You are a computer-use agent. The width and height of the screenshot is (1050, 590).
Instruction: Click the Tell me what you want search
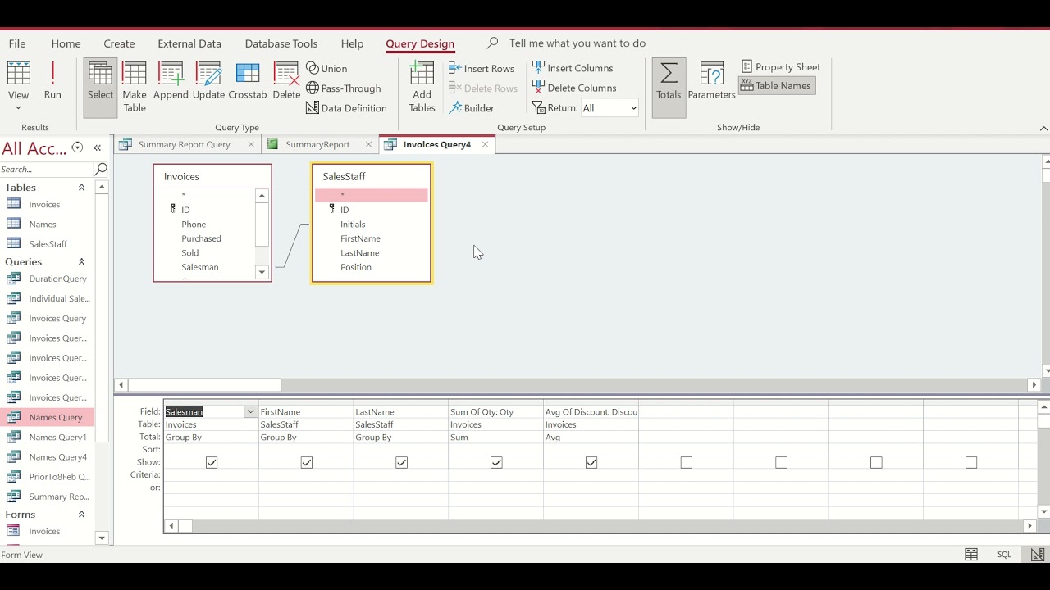point(577,43)
